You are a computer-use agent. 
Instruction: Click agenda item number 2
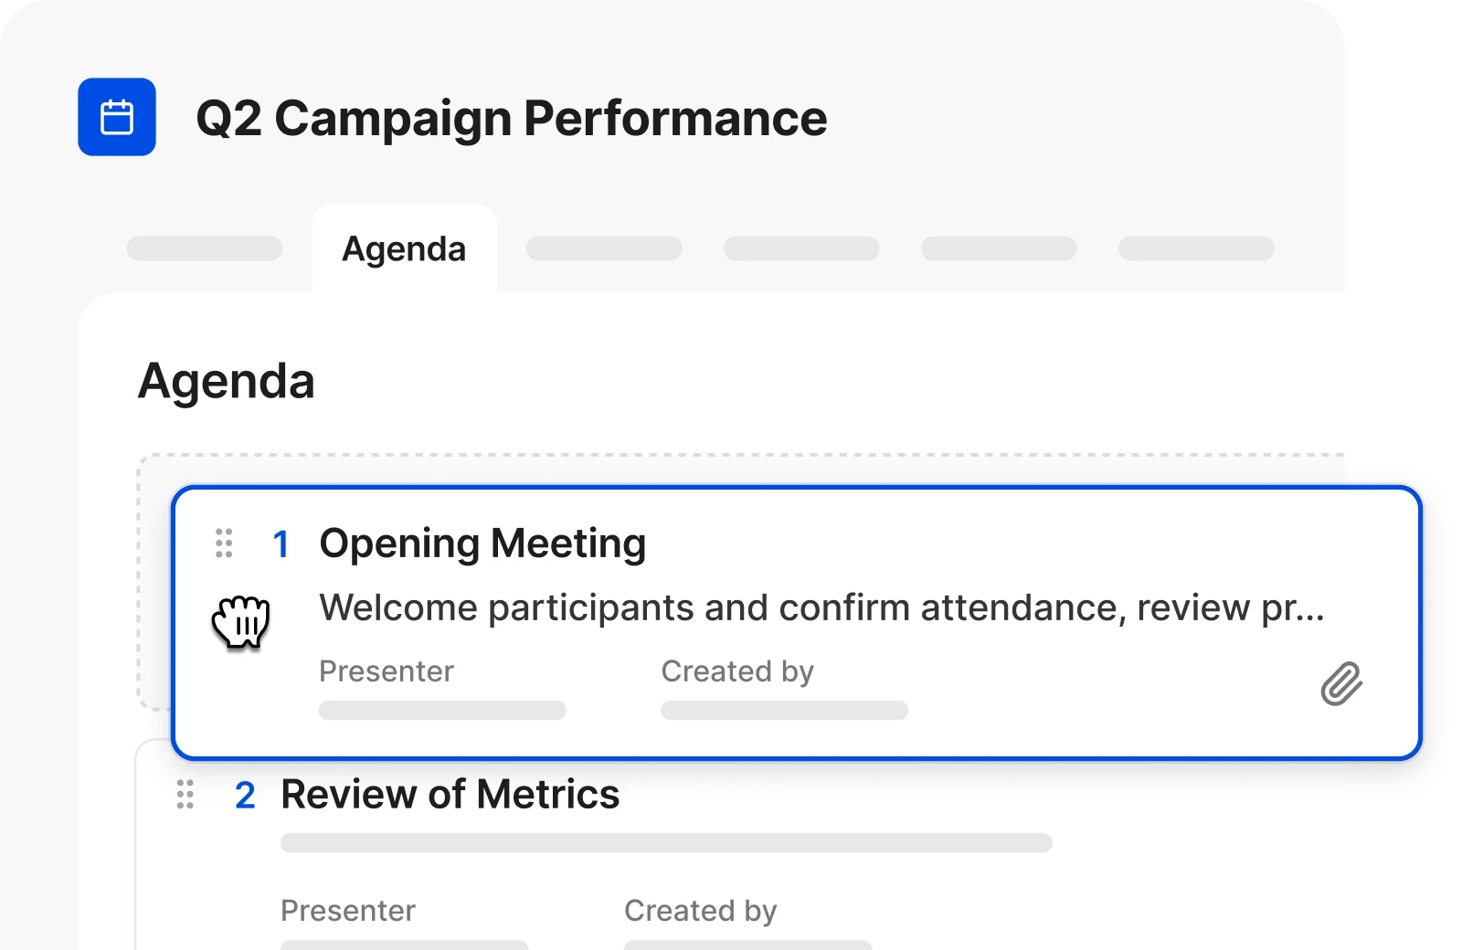coord(245,796)
